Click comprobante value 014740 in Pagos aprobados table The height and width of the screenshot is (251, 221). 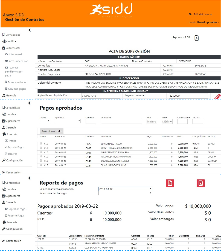(196, 144)
